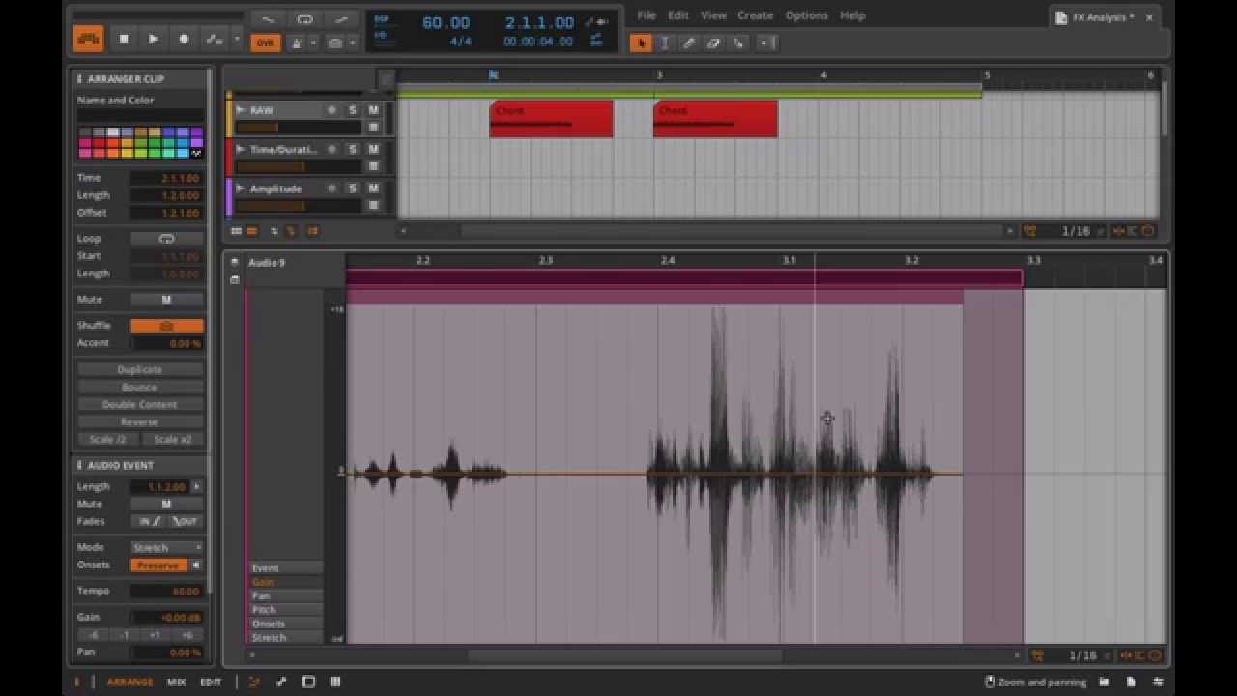Arm record on the RAW track
The width and height of the screenshot is (1237, 696).
click(x=331, y=110)
